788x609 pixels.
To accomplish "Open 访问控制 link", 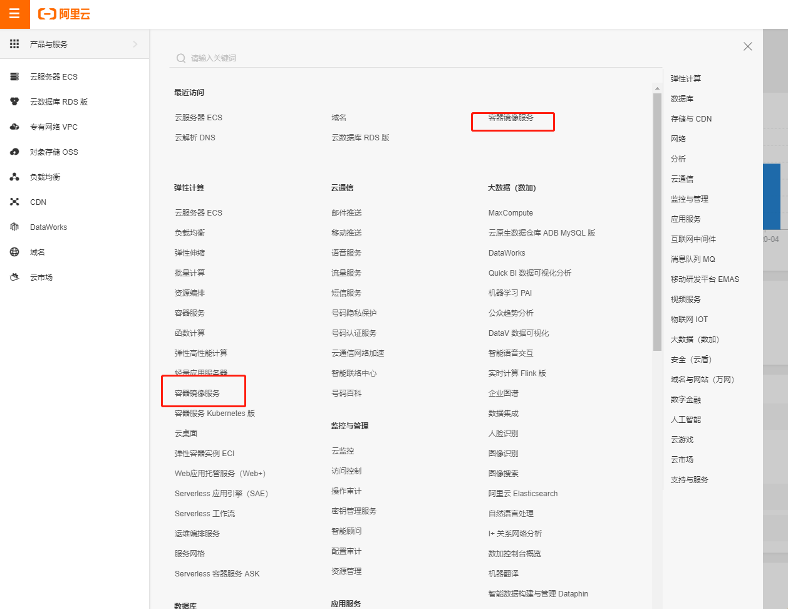I will pyautogui.click(x=346, y=471).
